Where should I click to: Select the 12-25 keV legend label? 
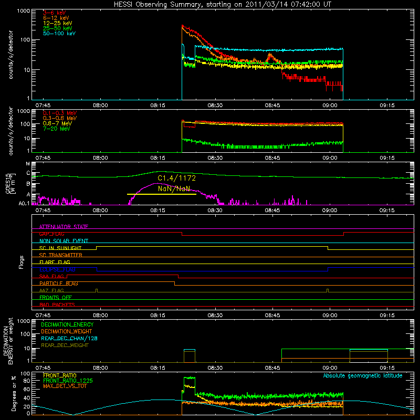pyautogui.click(x=58, y=23)
